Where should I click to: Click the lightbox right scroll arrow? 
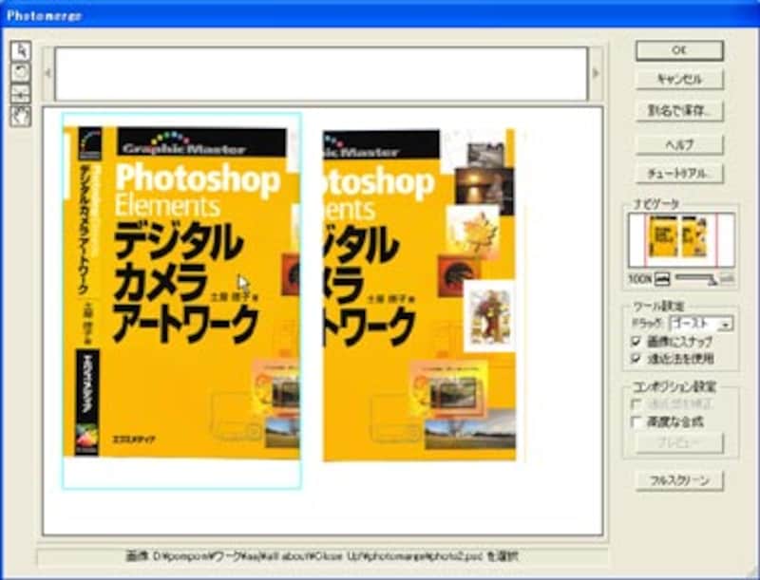click(597, 73)
